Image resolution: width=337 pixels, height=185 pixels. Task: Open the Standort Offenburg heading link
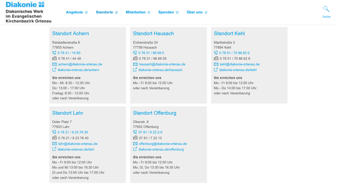tap(155, 113)
